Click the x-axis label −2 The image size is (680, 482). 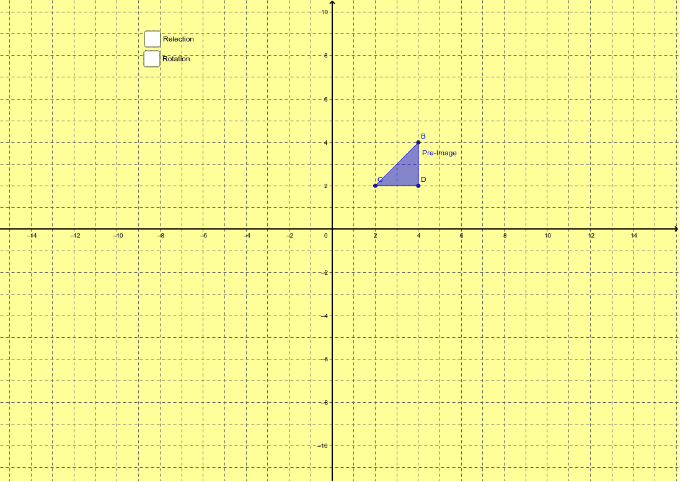[289, 236]
